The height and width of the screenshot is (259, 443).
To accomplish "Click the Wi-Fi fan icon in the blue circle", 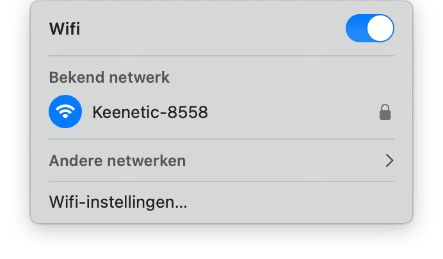I will tap(65, 112).
